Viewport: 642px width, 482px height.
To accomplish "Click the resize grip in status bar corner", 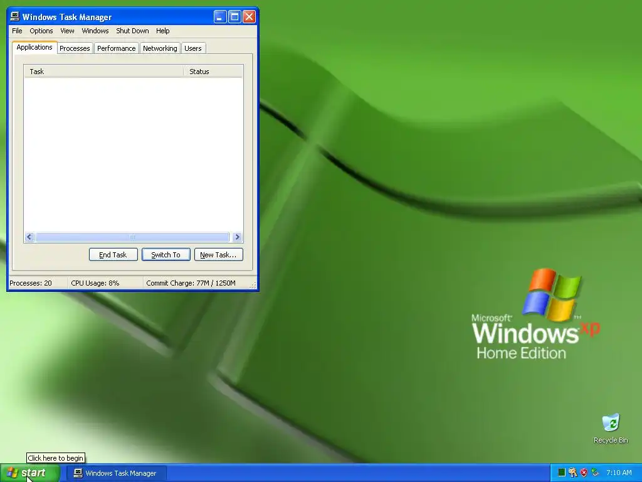I will tap(253, 286).
